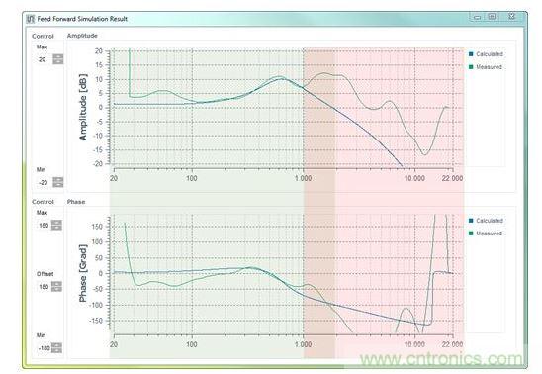Increase the Amplitude Min value with up arrow

point(58,180)
